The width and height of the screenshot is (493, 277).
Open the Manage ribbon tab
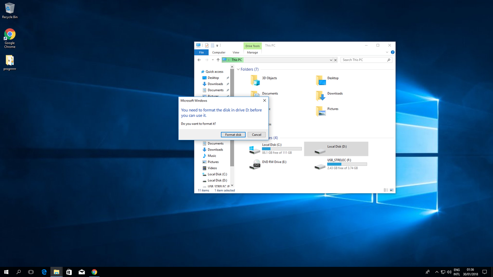(252, 52)
